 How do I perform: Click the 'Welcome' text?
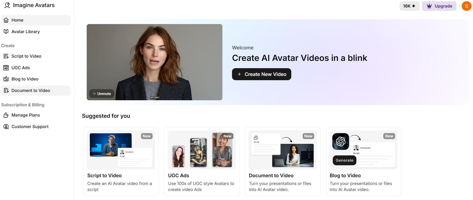pyautogui.click(x=243, y=48)
